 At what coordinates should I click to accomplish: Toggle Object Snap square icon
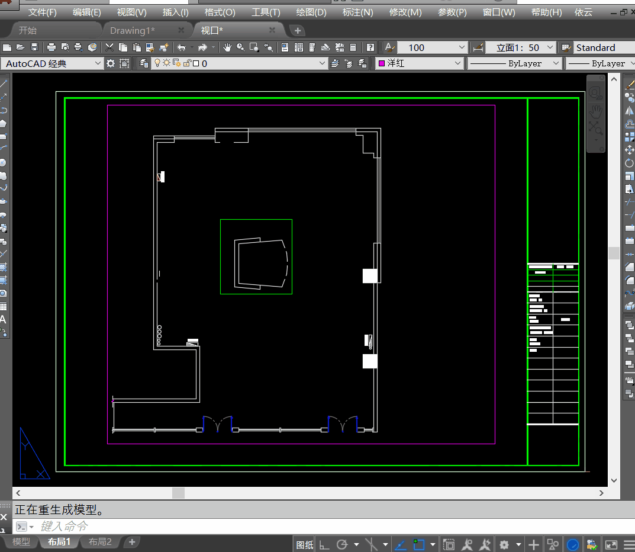pos(418,545)
